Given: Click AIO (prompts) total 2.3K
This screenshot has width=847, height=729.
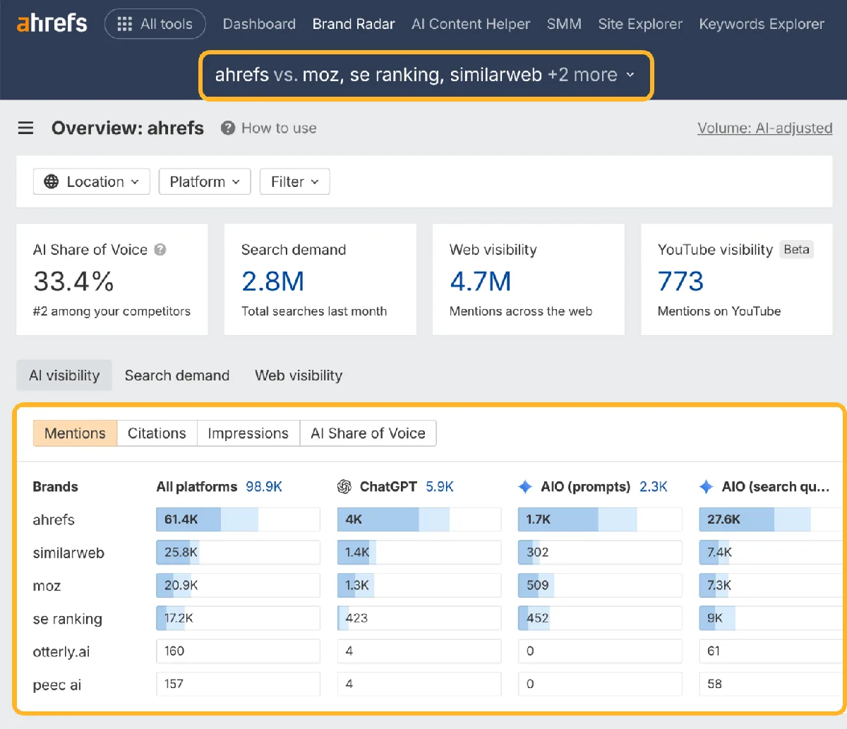Looking at the screenshot, I should pyautogui.click(x=654, y=486).
